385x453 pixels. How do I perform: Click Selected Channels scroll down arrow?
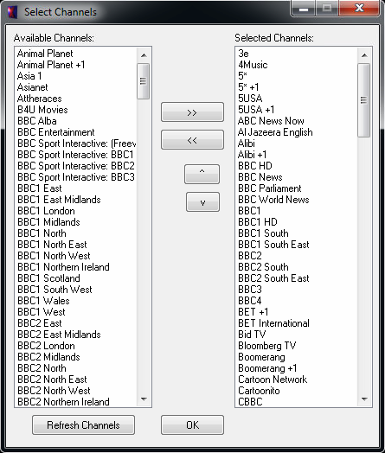point(364,399)
